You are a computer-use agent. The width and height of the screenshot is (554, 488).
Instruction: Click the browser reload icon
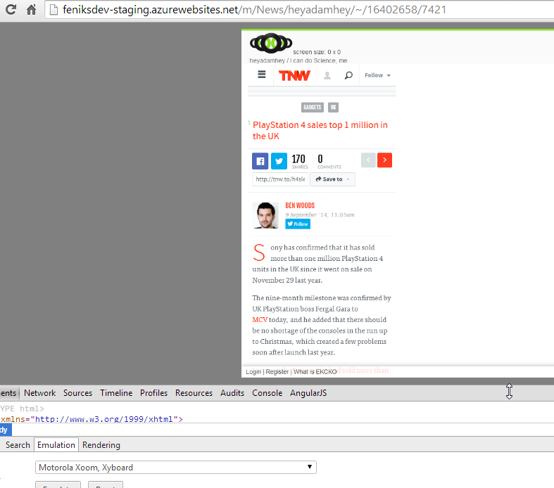tap(11, 9)
